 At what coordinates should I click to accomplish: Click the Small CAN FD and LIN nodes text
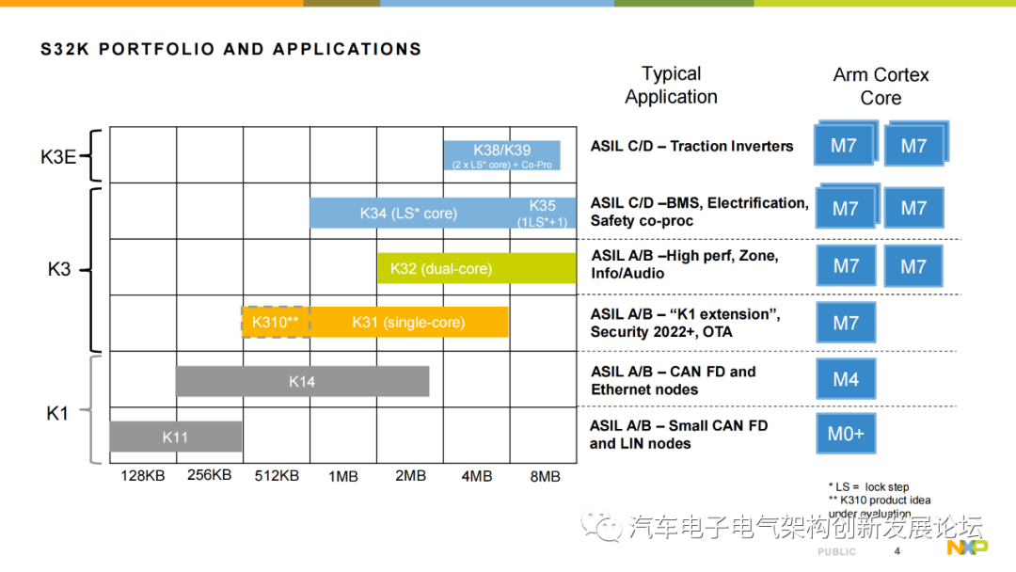[678, 435]
